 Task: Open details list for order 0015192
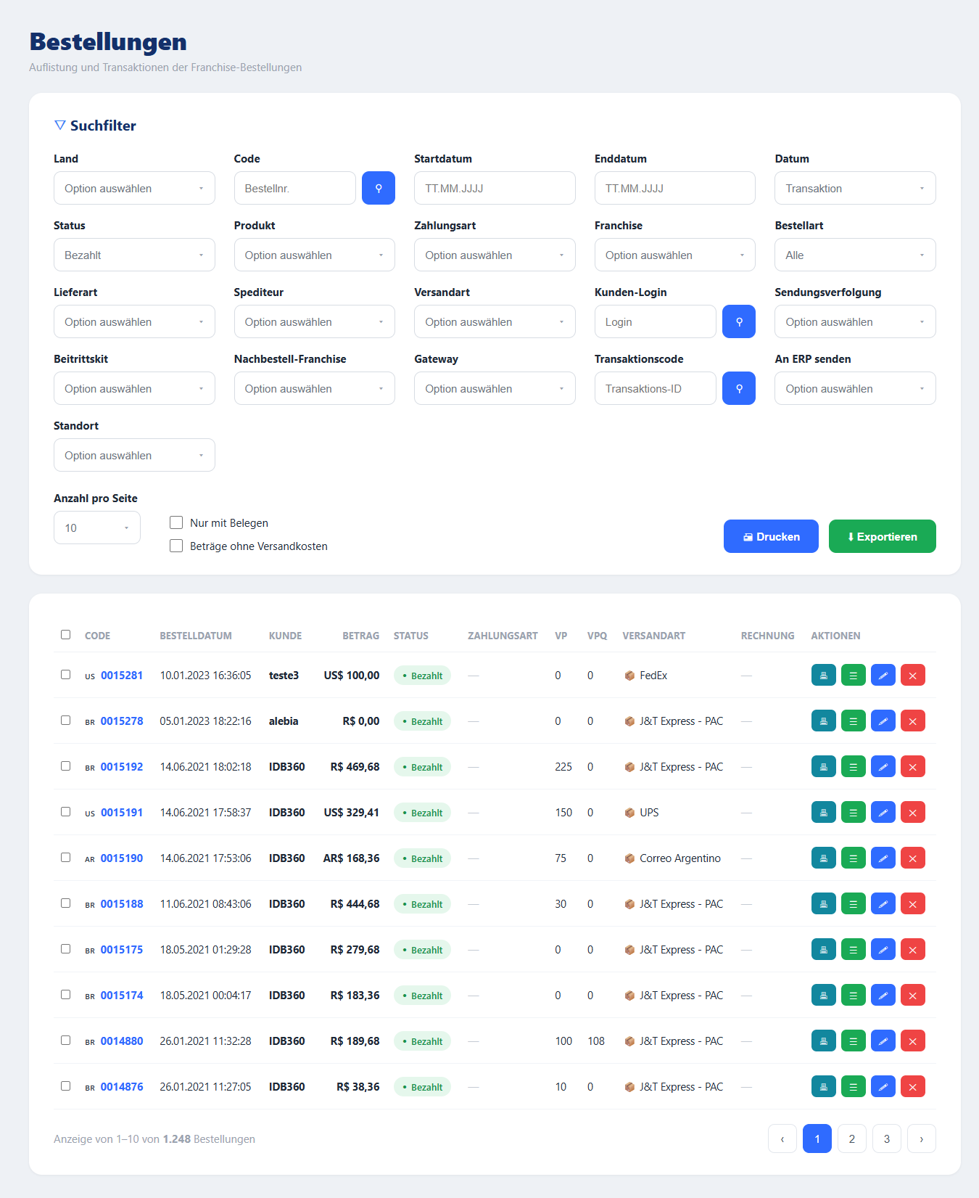pos(854,767)
